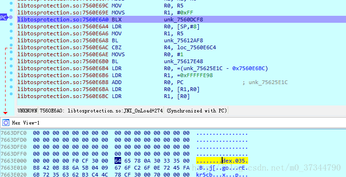Click unk_75625E1C in the LDR R0 expression
The image size is (346, 177).
pyautogui.click(x=203, y=68)
